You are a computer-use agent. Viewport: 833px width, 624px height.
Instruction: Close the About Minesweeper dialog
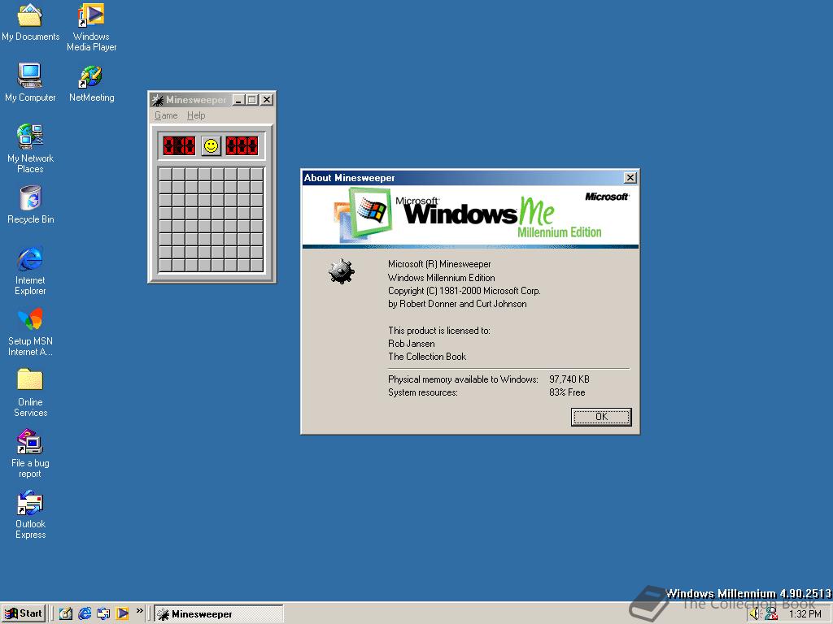[x=630, y=178]
